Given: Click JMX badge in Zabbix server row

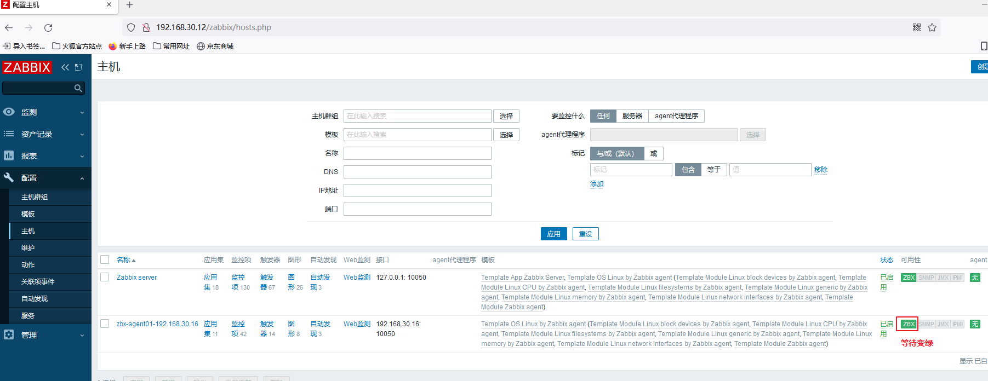Looking at the screenshot, I should click(x=943, y=278).
